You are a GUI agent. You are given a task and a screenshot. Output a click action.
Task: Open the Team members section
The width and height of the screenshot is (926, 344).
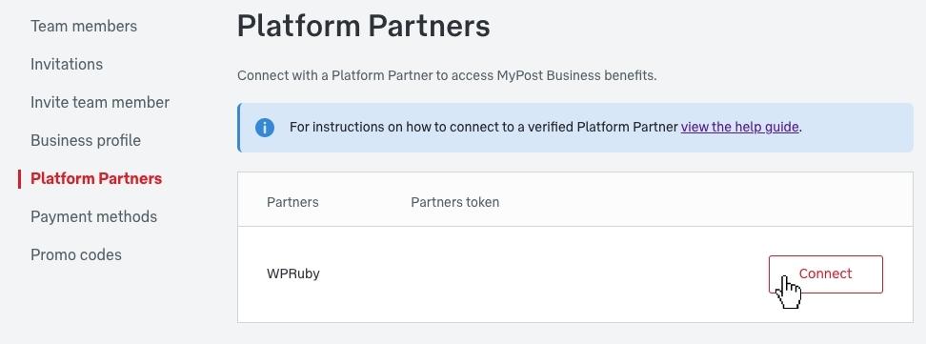point(84,26)
